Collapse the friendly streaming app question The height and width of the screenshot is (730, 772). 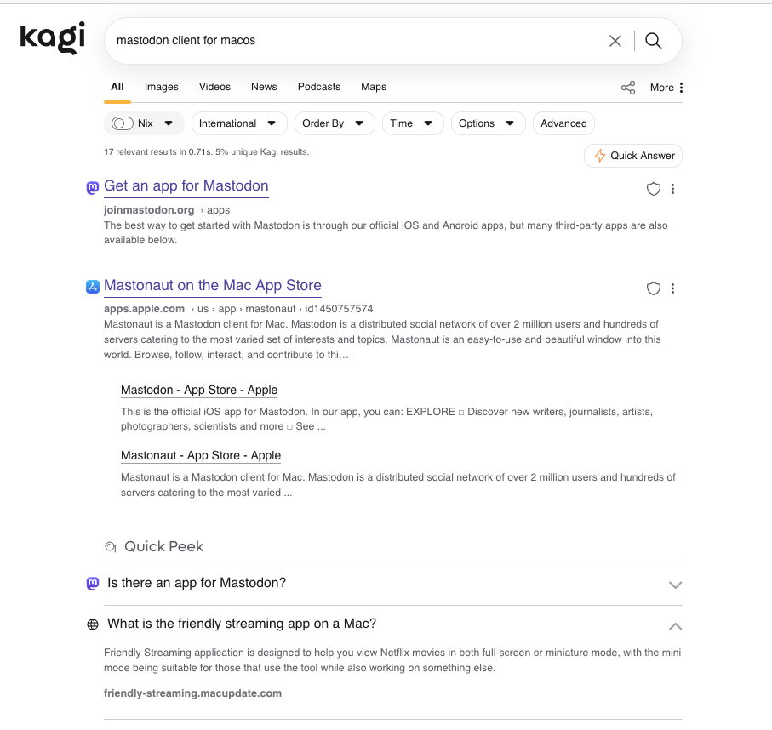point(675,627)
